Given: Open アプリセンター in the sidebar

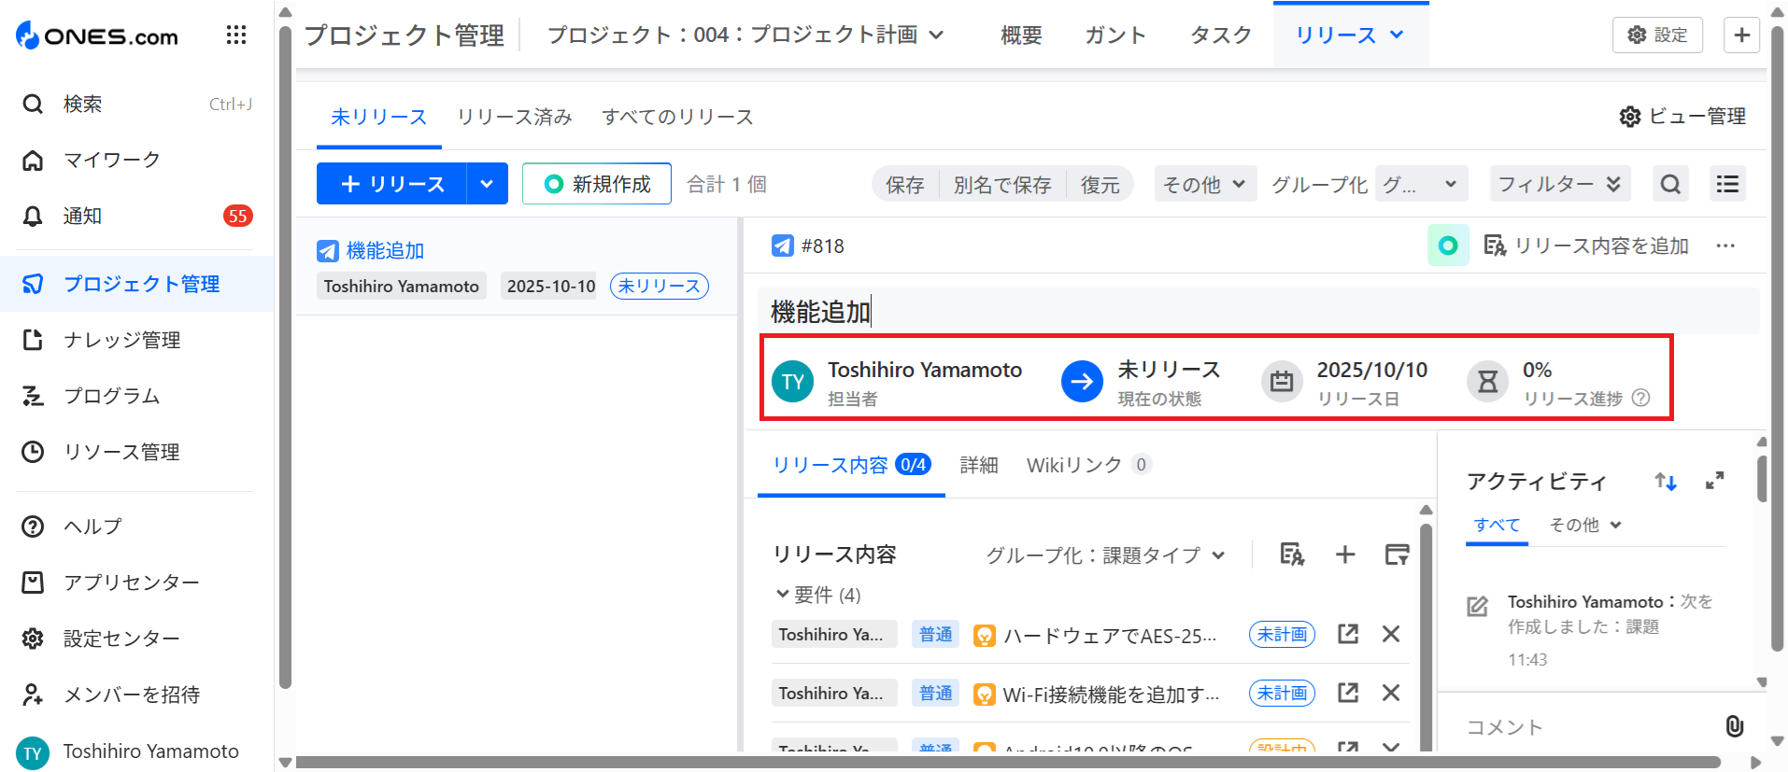Looking at the screenshot, I should [x=136, y=583].
